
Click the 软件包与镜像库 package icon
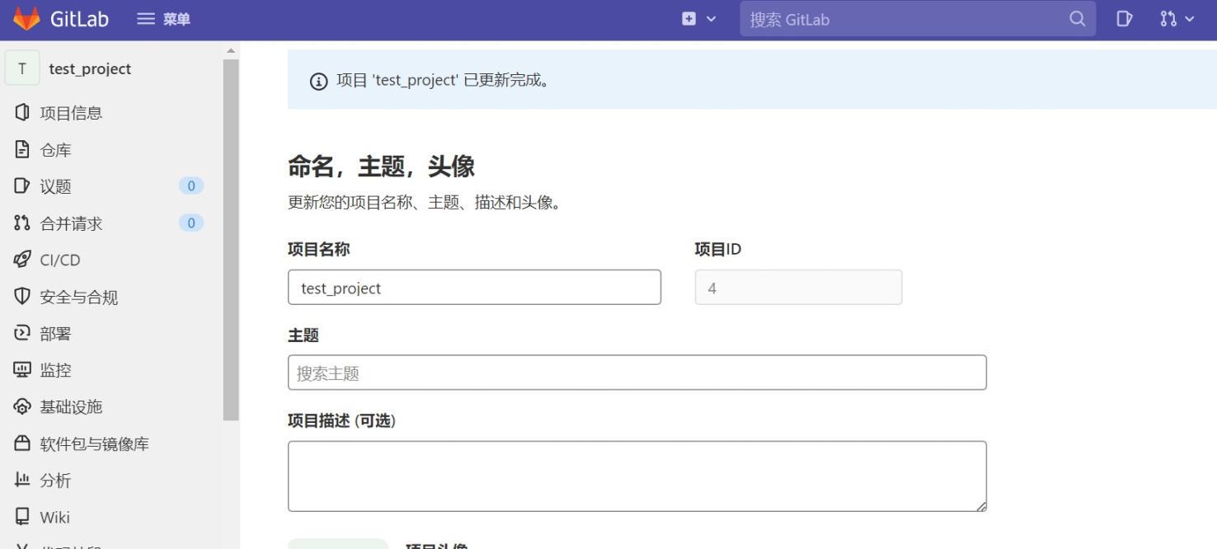[22, 443]
